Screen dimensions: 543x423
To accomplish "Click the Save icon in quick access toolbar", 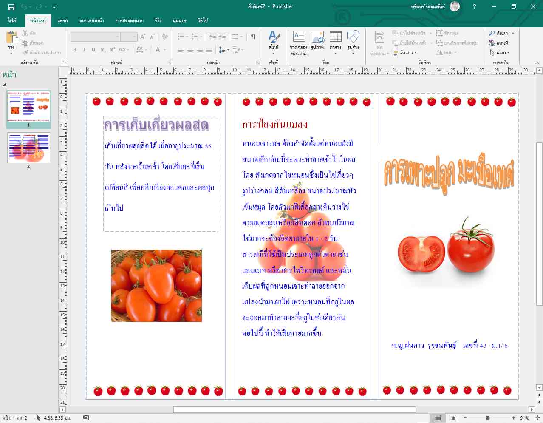I will click(11, 7).
